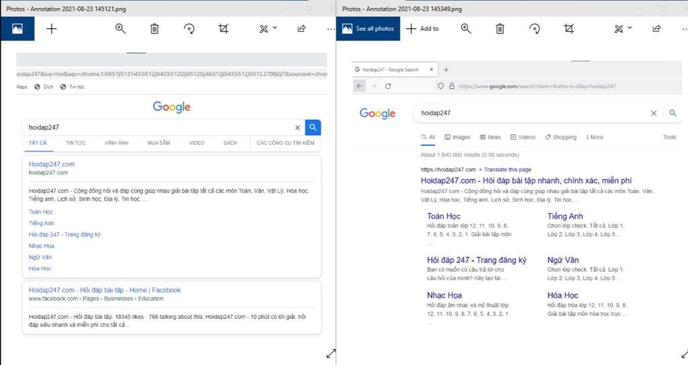The width and height of the screenshot is (688, 365).
Task: Click hoidap247 search box in right screenshot
Action: 531,113
